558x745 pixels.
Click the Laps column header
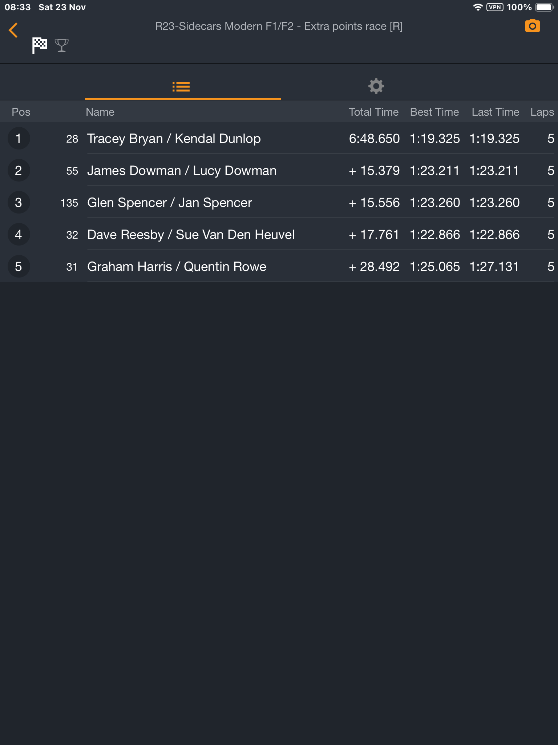click(x=542, y=112)
